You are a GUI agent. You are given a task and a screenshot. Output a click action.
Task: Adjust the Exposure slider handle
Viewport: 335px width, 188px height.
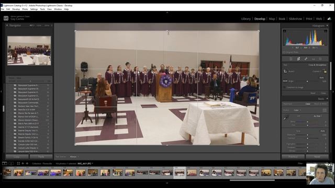[x=307, y=135]
